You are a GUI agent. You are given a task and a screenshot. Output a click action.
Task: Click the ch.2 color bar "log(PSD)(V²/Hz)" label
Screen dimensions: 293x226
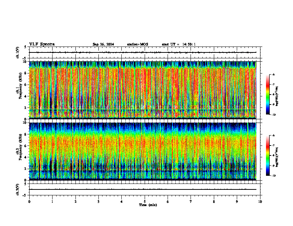[x=277, y=157]
